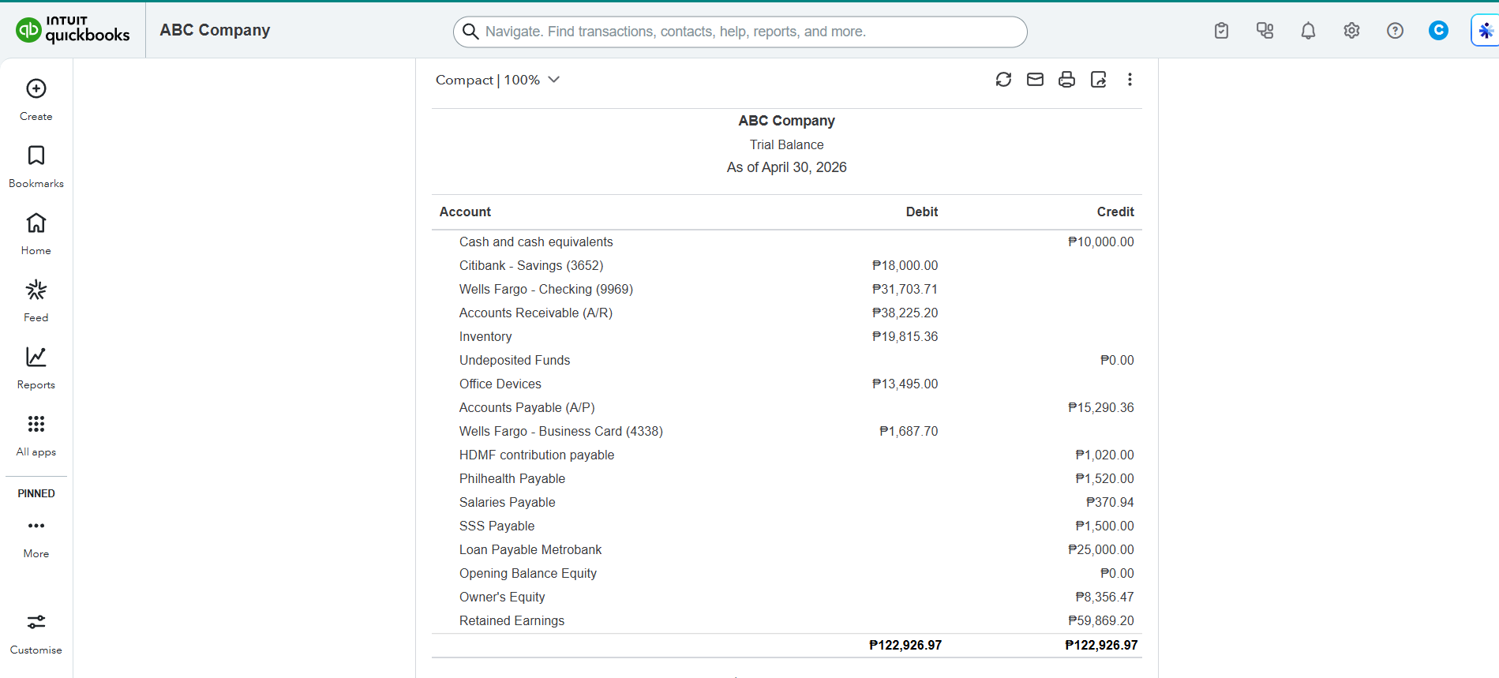Image resolution: width=1499 pixels, height=678 pixels.
Task: Open Citibank - Savings (3652) account
Action: [x=531, y=265]
